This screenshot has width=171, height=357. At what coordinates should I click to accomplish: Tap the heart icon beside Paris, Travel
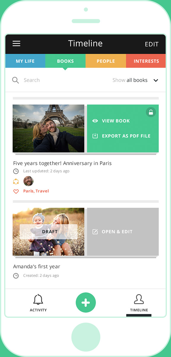pos(16,191)
